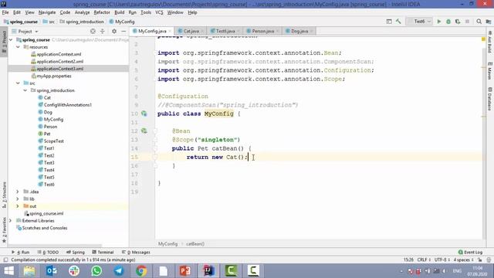This screenshot has width=494, height=278.
Task: Open the VCS menu
Action: [x=159, y=12]
